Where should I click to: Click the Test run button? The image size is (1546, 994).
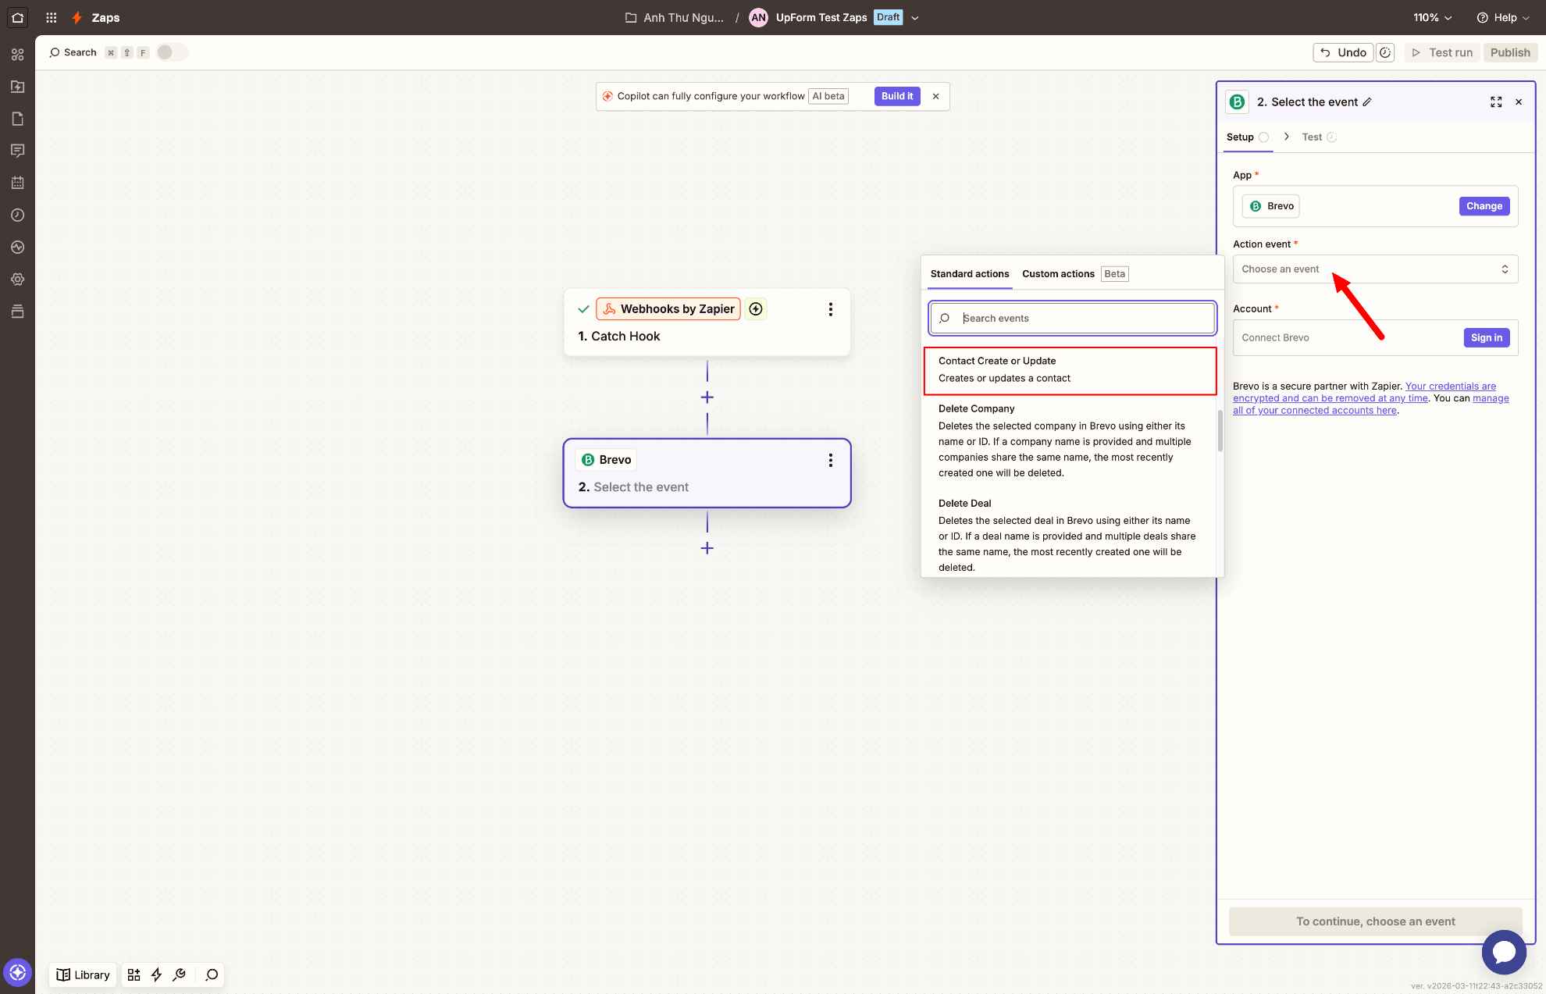1442,52
